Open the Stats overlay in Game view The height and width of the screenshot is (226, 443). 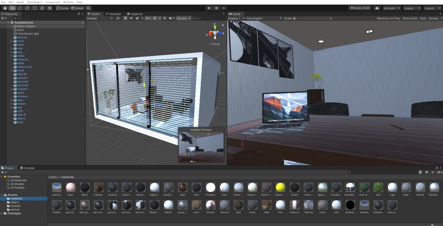point(423,18)
